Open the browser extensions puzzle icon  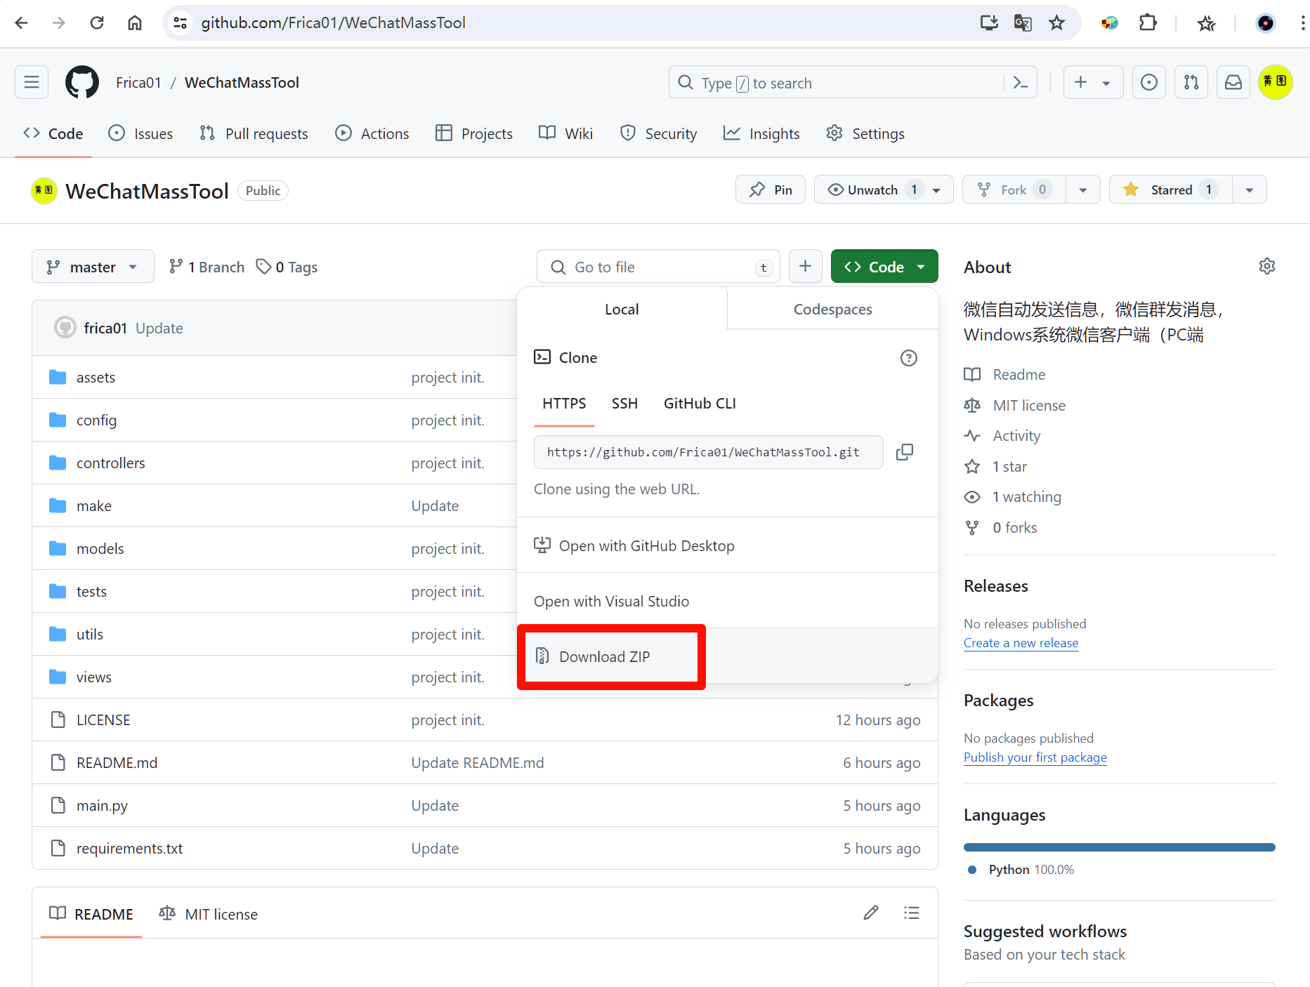tap(1148, 23)
